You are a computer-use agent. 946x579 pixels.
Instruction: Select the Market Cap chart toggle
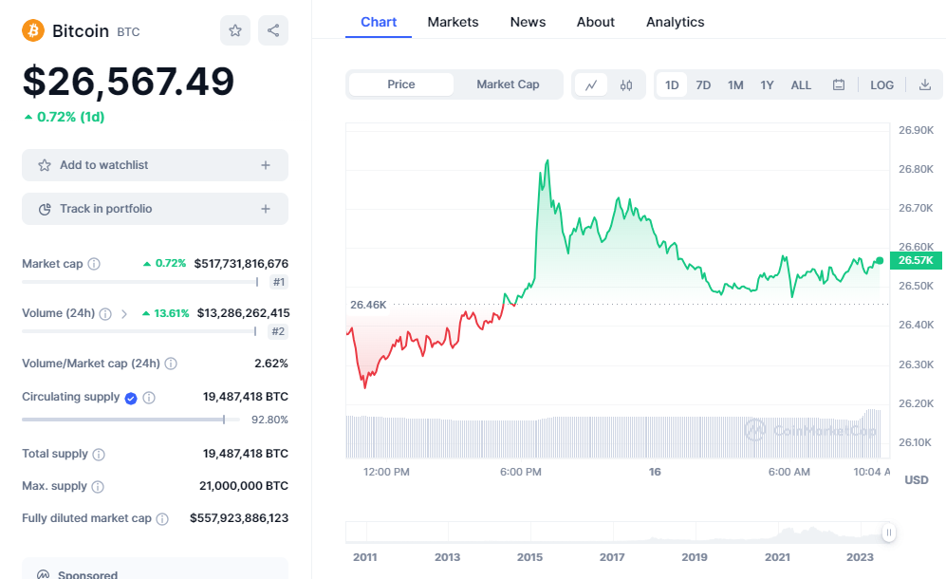coord(508,84)
